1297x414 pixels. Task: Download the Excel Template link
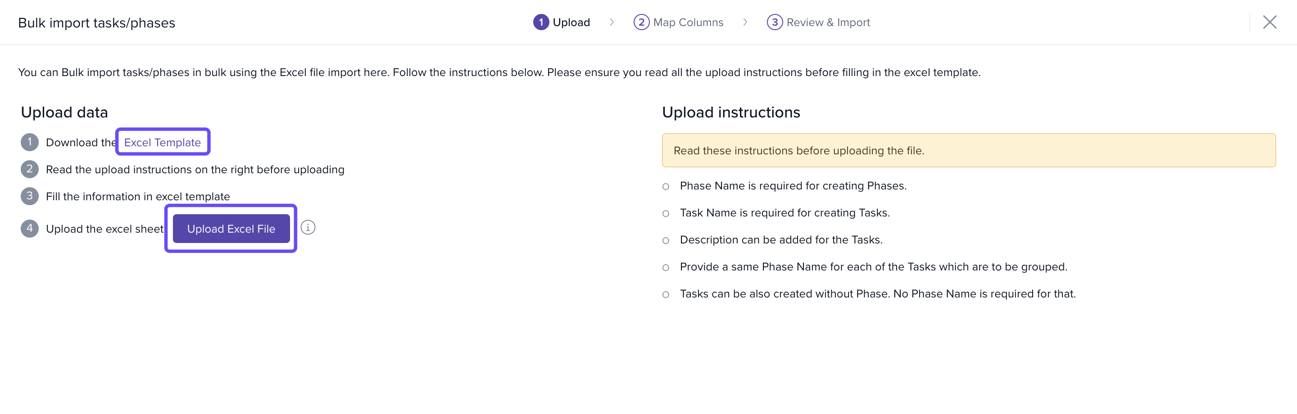coord(162,142)
